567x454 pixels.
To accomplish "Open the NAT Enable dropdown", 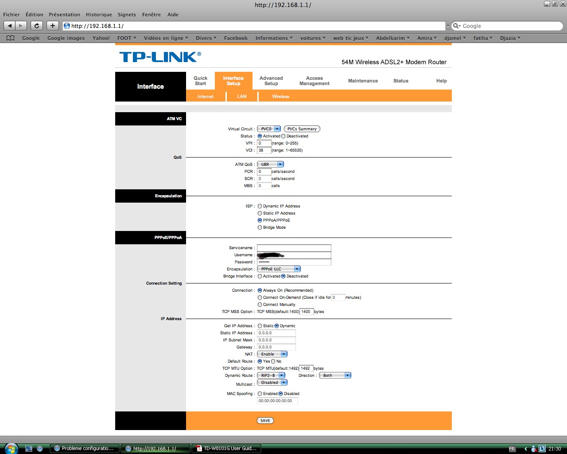I will click(272, 354).
